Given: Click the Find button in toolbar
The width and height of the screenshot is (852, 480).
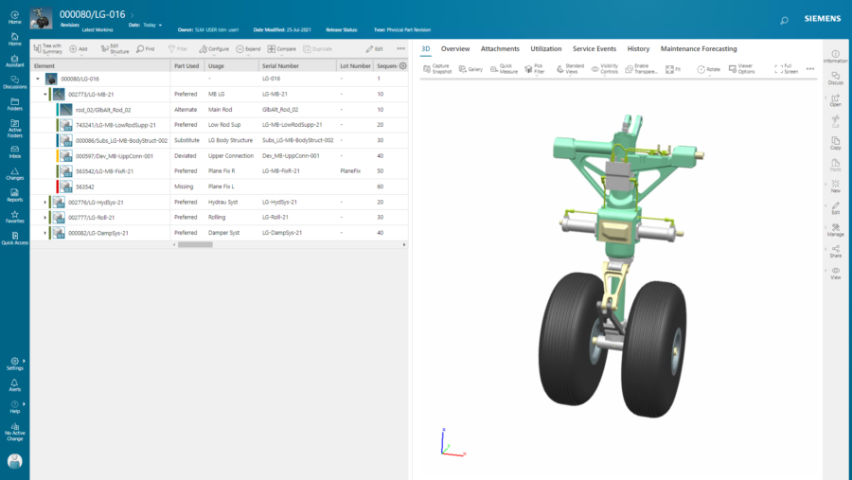Looking at the screenshot, I should coord(145,48).
